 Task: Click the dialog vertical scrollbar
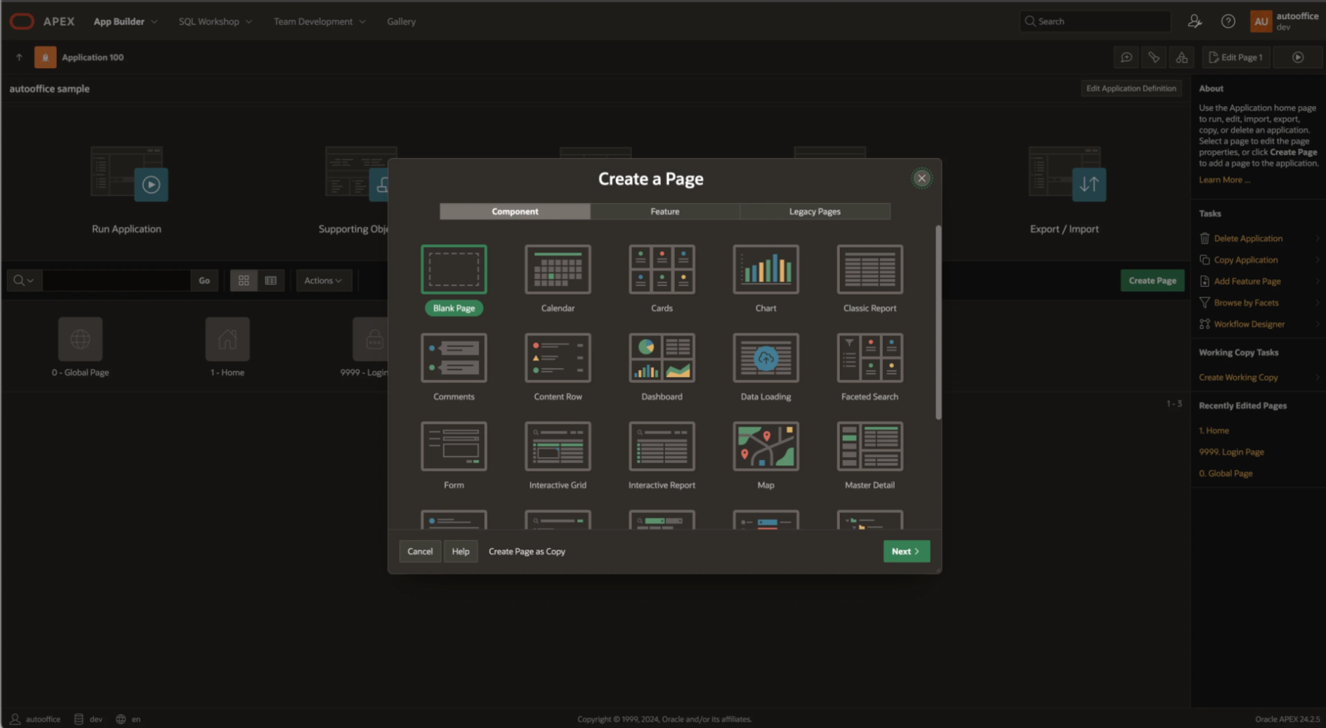(938, 323)
